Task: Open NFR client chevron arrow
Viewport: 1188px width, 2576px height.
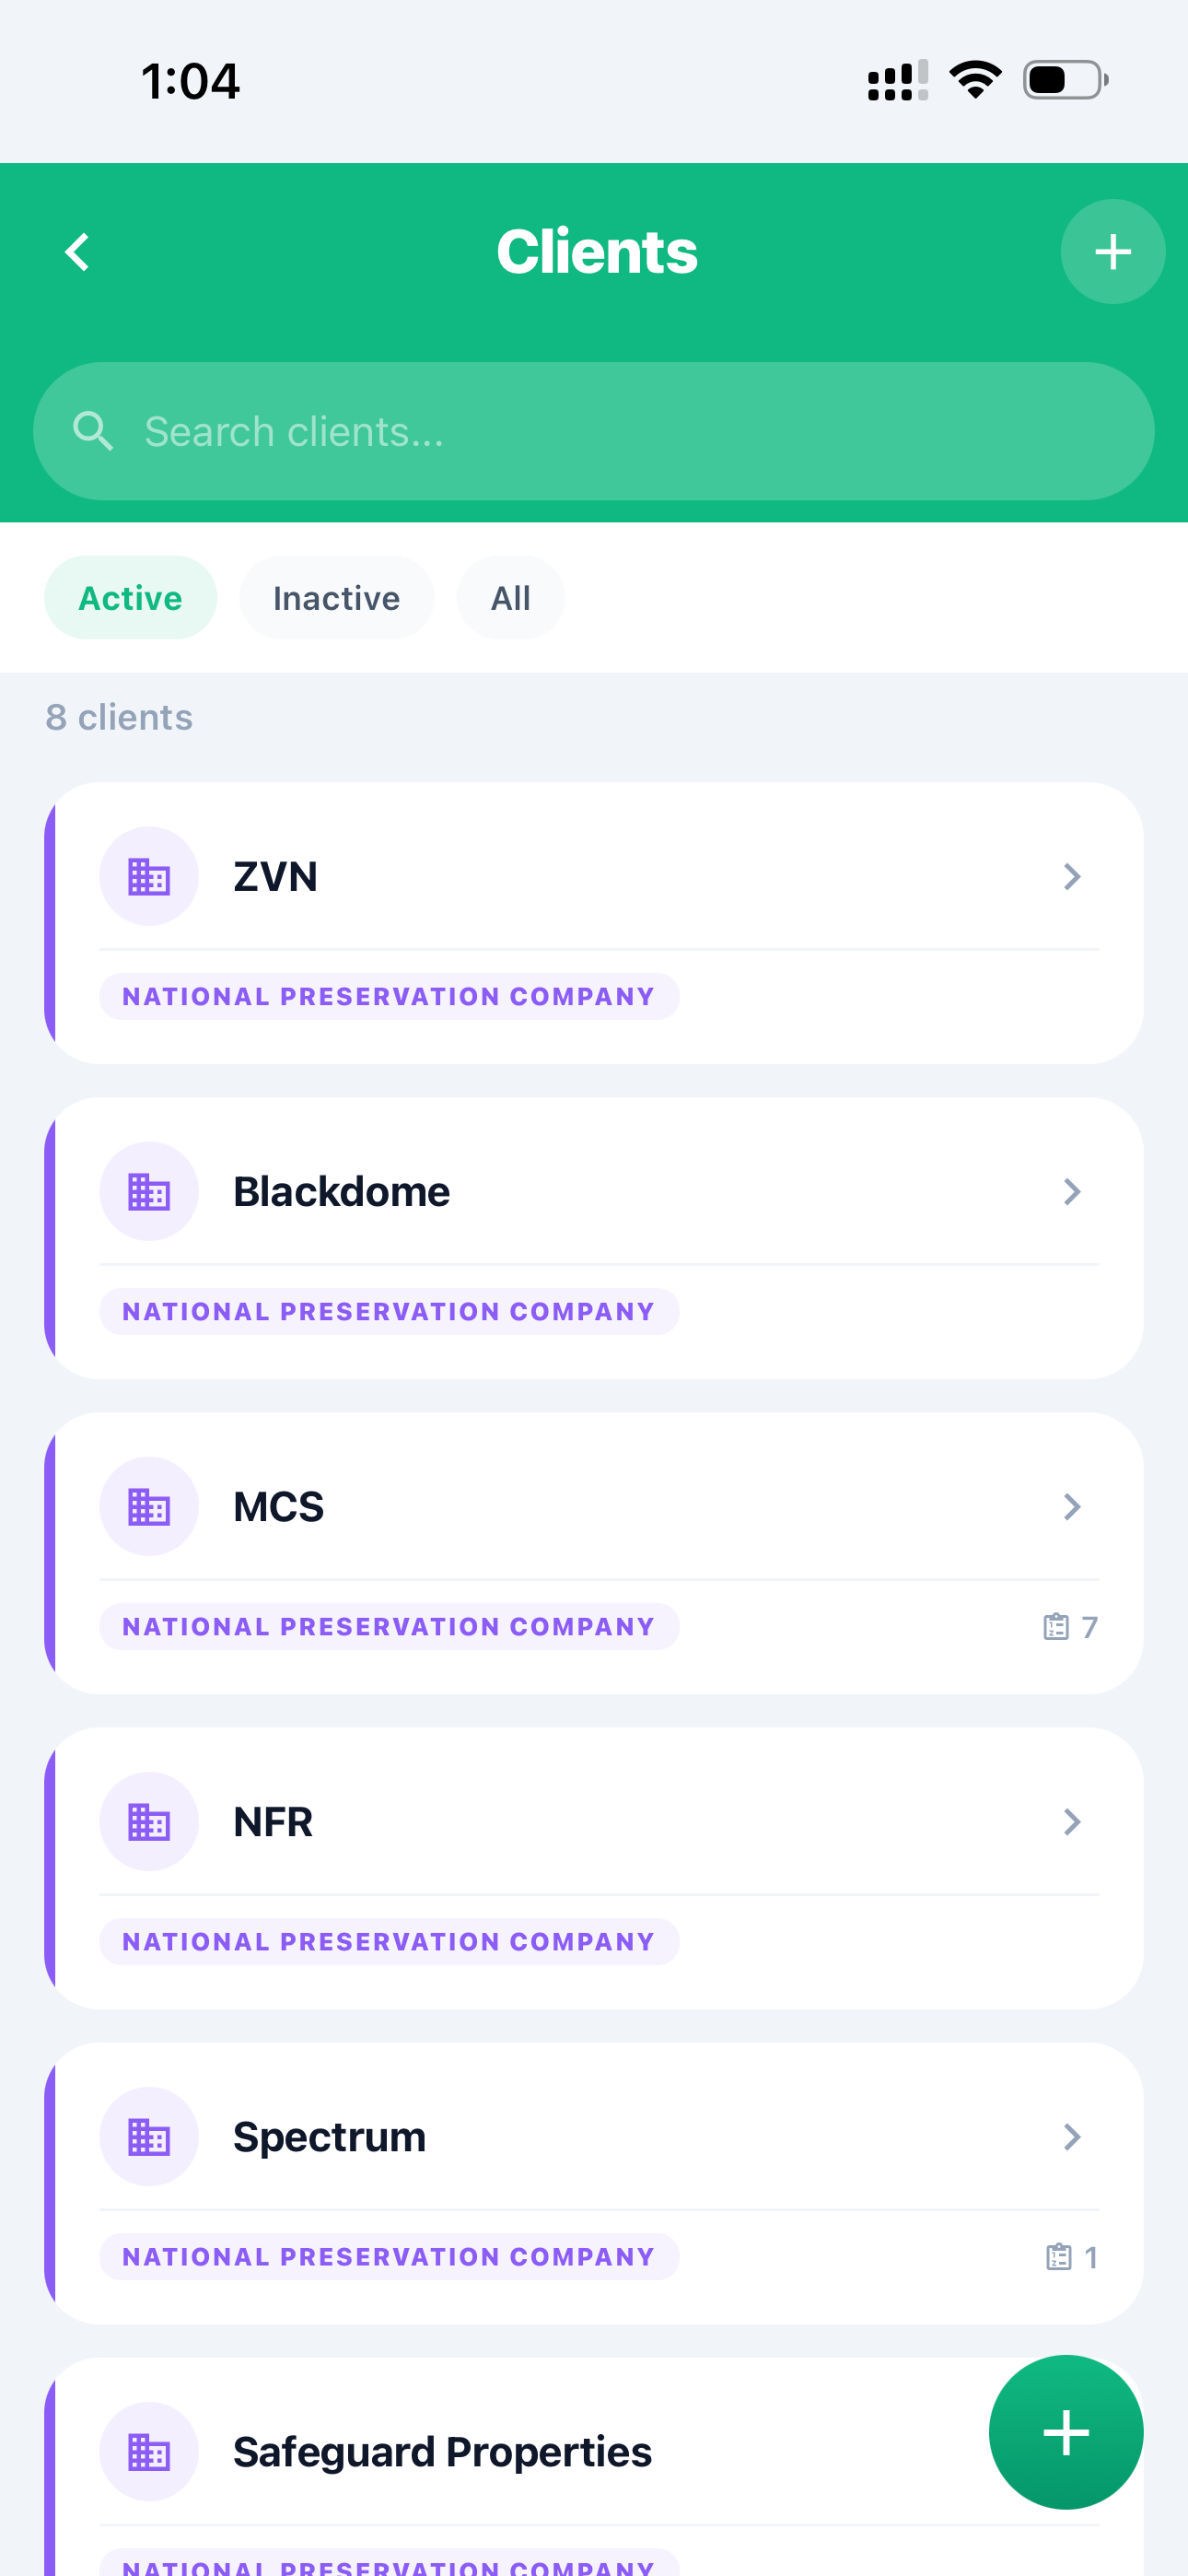Action: (x=1072, y=1822)
